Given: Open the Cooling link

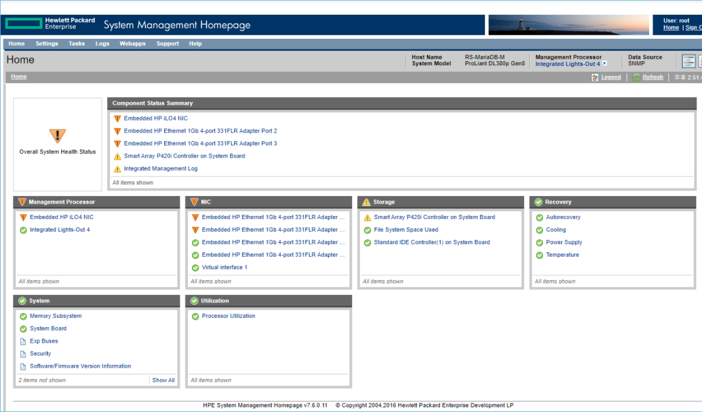Looking at the screenshot, I should tap(555, 230).
